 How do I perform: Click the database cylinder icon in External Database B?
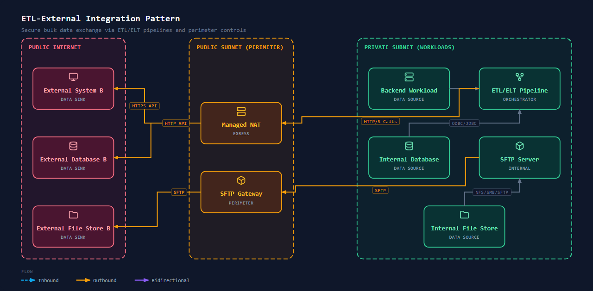(x=73, y=146)
